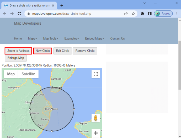Click the browser forward arrow
The image size is (181, 138).
click(12, 14)
